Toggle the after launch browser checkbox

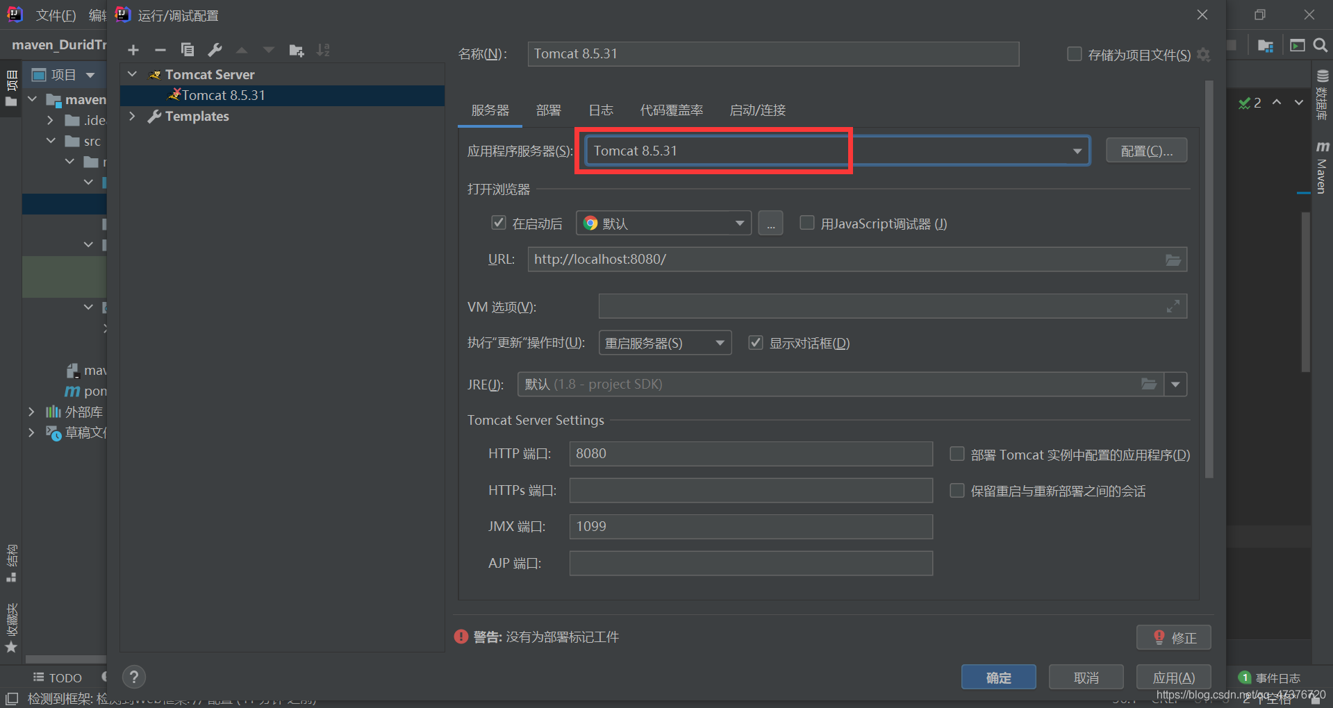click(498, 223)
